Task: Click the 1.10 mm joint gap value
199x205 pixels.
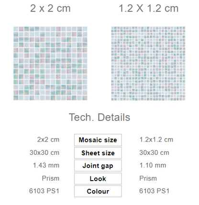Action: coord(153,165)
